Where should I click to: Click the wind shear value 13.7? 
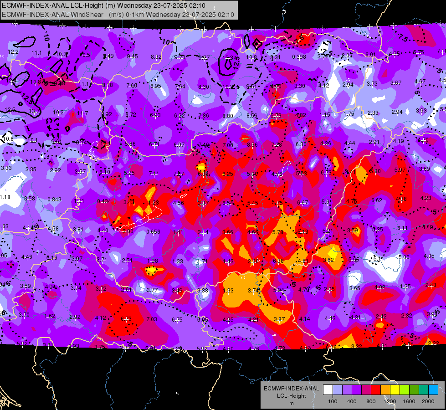tap(34, 111)
